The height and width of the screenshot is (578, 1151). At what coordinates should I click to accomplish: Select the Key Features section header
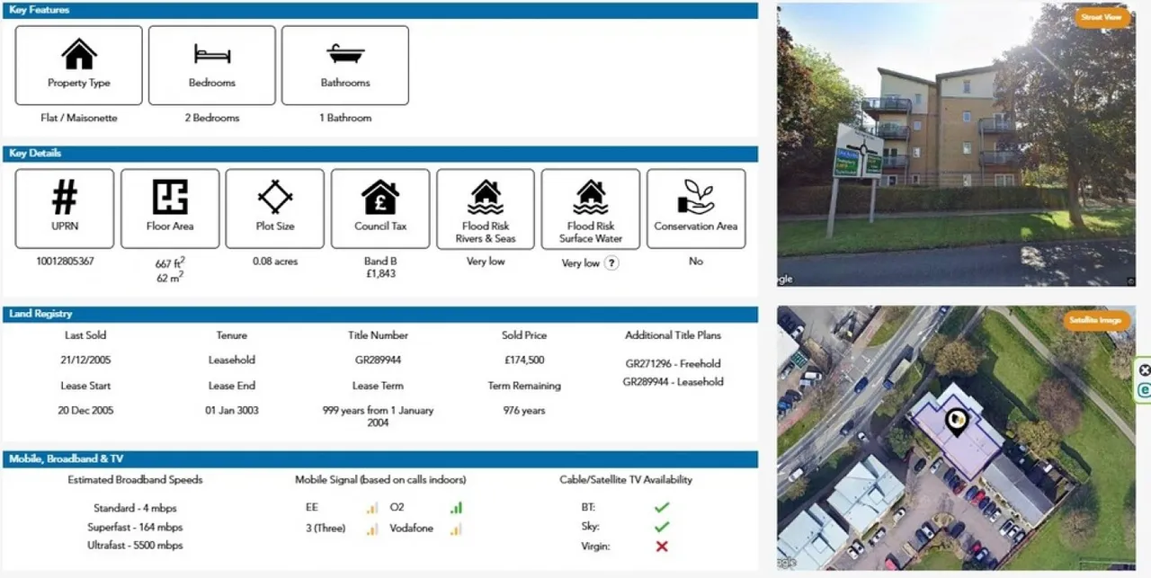[x=379, y=10]
